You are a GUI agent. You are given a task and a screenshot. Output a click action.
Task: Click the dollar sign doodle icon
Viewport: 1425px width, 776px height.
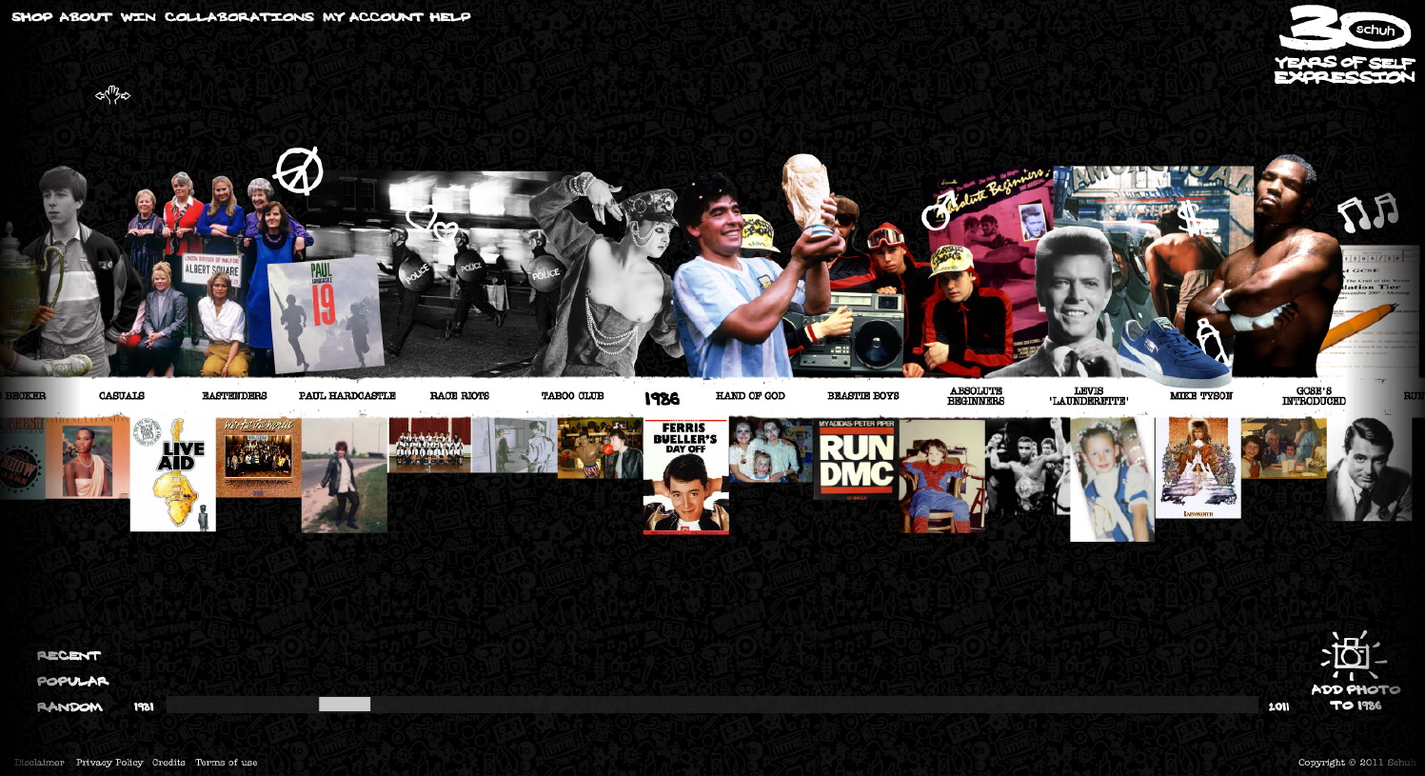[1189, 218]
